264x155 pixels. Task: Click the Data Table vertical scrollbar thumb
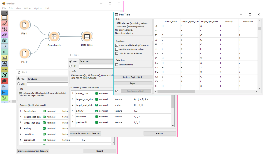click(x=259, y=28)
